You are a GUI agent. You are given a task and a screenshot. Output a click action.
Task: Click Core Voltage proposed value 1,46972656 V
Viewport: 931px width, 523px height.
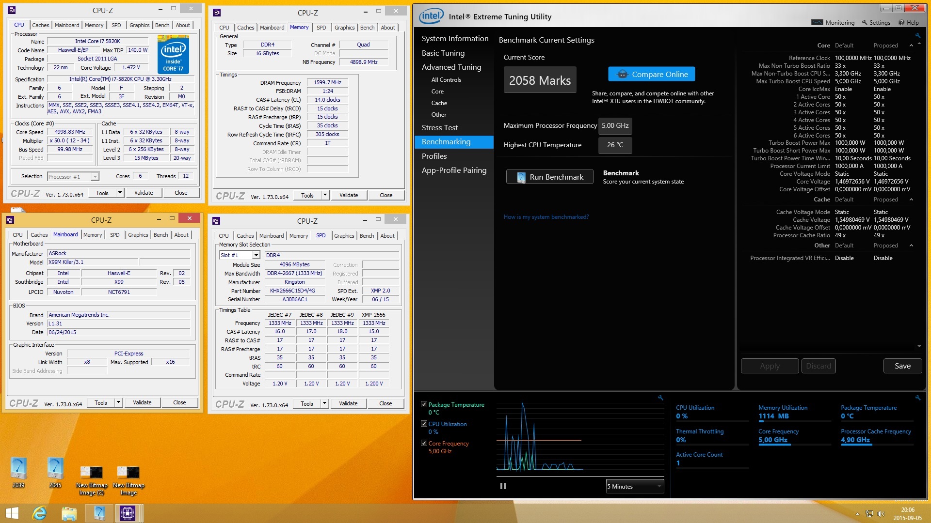891,182
